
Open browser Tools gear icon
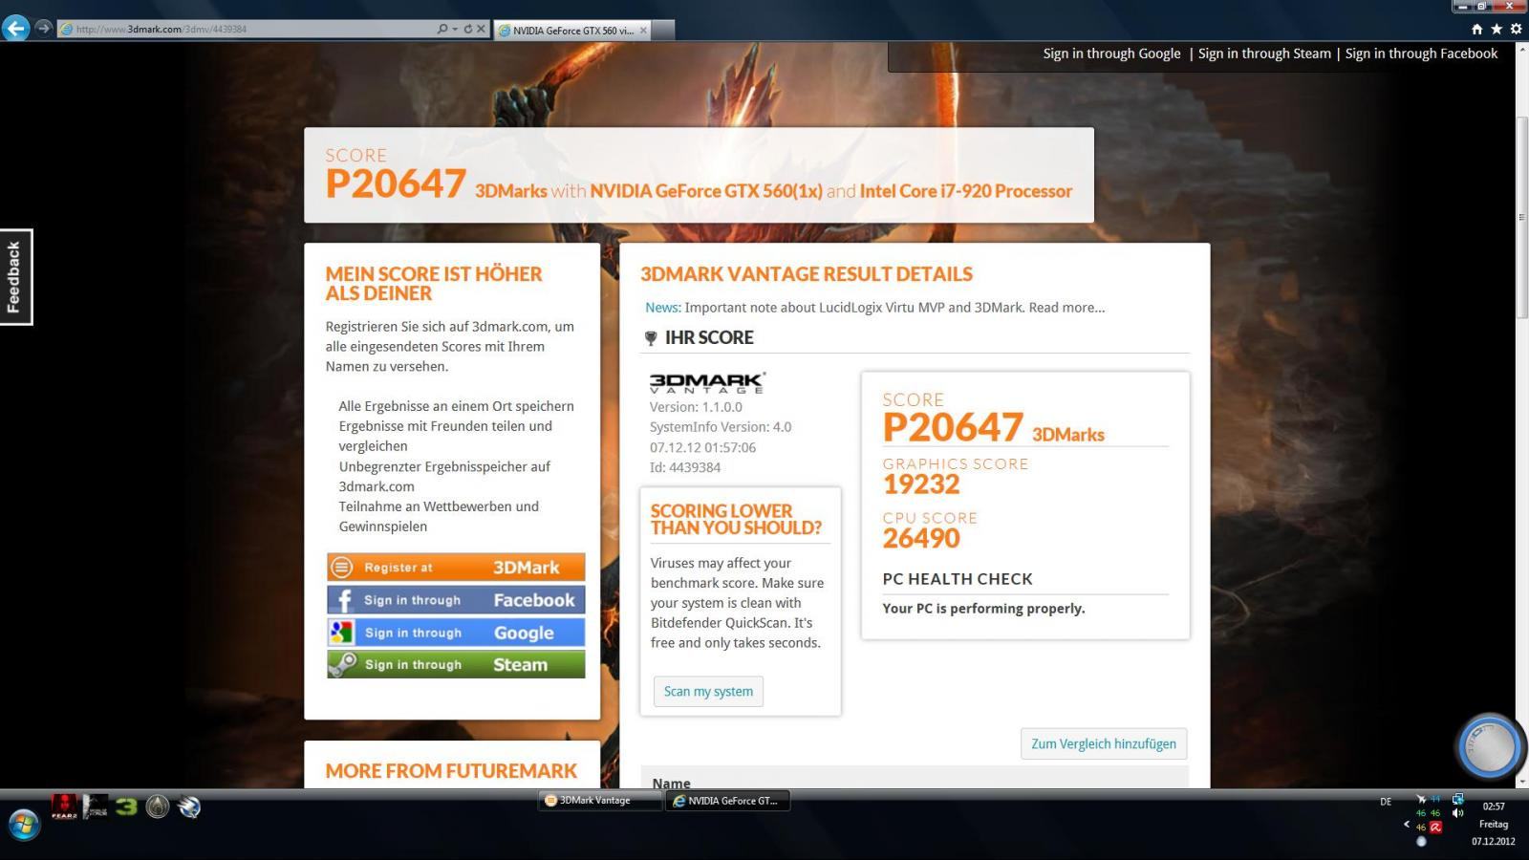(1516, 29)
